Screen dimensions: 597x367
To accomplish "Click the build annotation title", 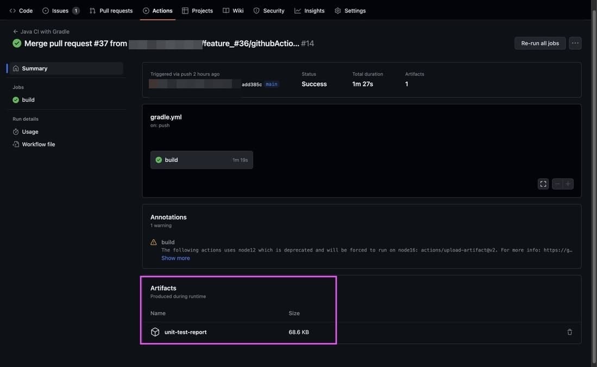I will [168, 242].
